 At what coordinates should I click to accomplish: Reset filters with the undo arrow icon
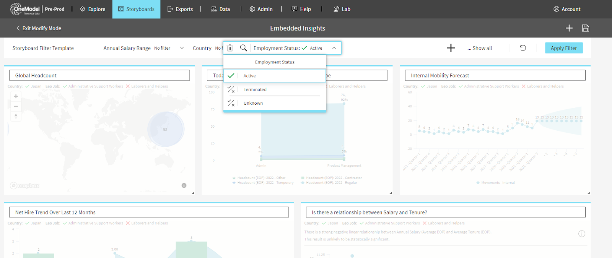point(522,48)
